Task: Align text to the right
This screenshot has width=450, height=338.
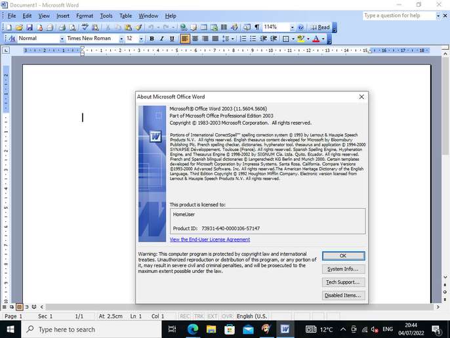Action: point(205,39)
